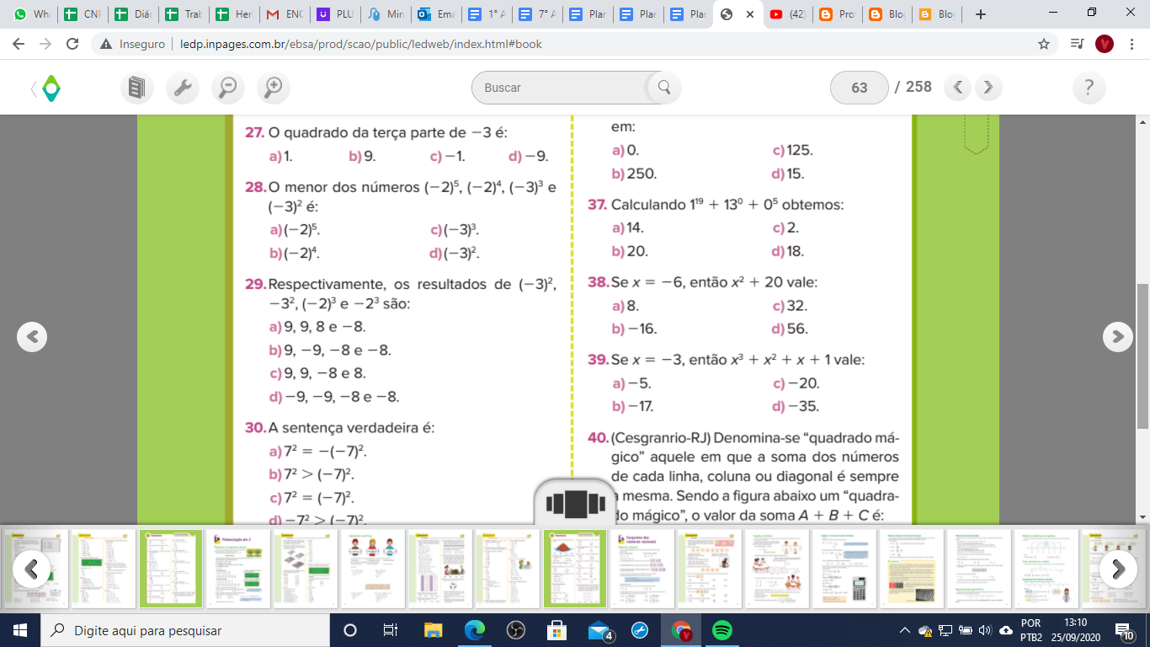Switch to the Outlook Ema tab

pyautogui.click(x=436, y=14)
